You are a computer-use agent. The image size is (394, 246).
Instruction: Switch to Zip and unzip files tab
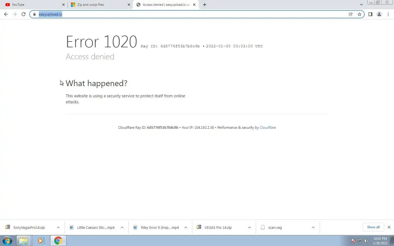pyautogui.click(x=100, y=5)
